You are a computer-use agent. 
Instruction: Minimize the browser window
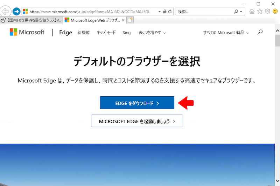[x=244, y=4]
